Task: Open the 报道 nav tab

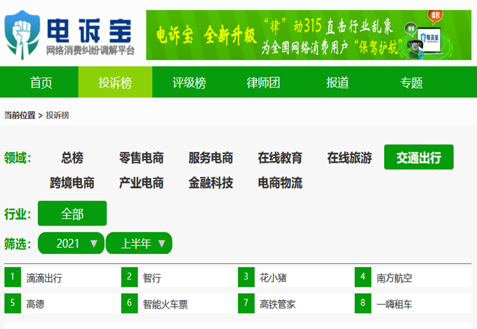Action: pyautogui.click(x=337, y=82)
